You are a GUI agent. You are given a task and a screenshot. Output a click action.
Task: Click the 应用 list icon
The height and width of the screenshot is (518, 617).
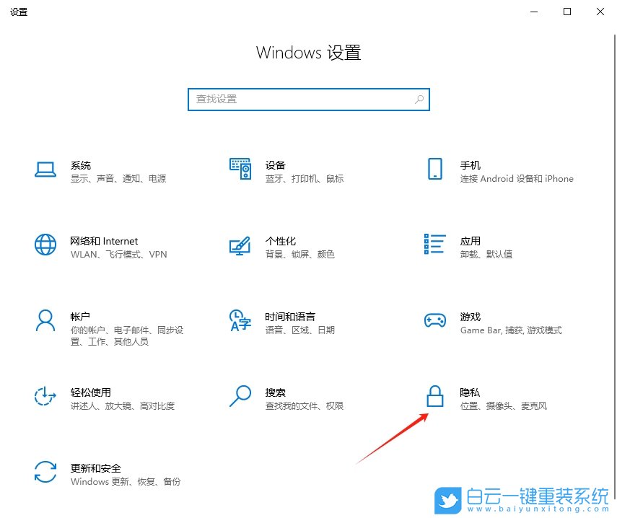pyautogui.click(x=434, y=245)
